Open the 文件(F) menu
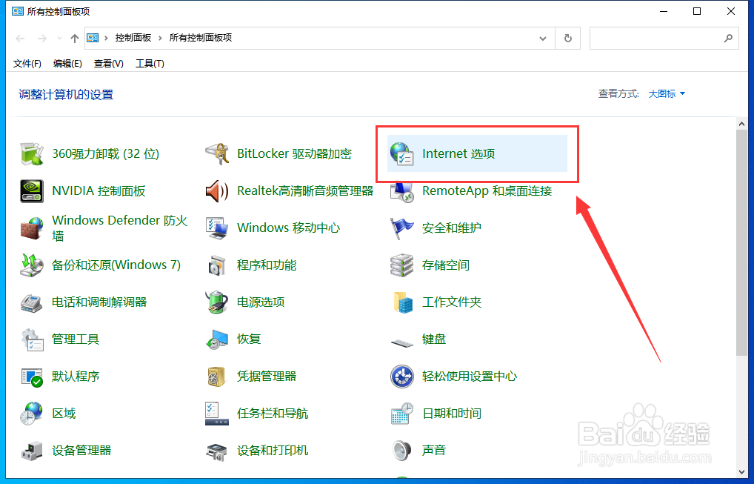 click(27, 64)
